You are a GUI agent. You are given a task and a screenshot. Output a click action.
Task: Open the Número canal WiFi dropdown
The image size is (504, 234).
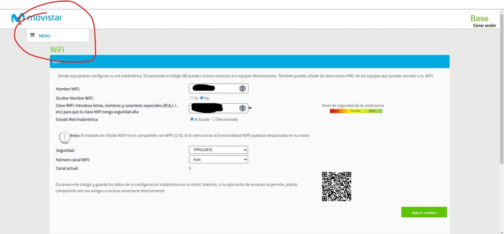coord(218,159)
